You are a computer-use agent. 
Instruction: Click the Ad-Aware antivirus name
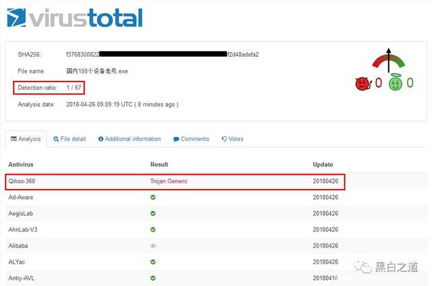[x=21, y=198]
